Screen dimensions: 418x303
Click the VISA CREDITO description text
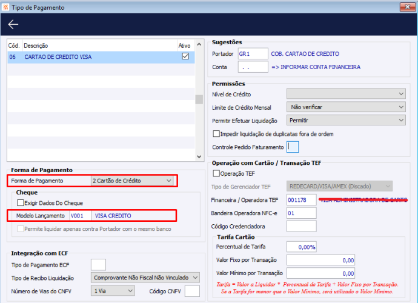(113, 216)
